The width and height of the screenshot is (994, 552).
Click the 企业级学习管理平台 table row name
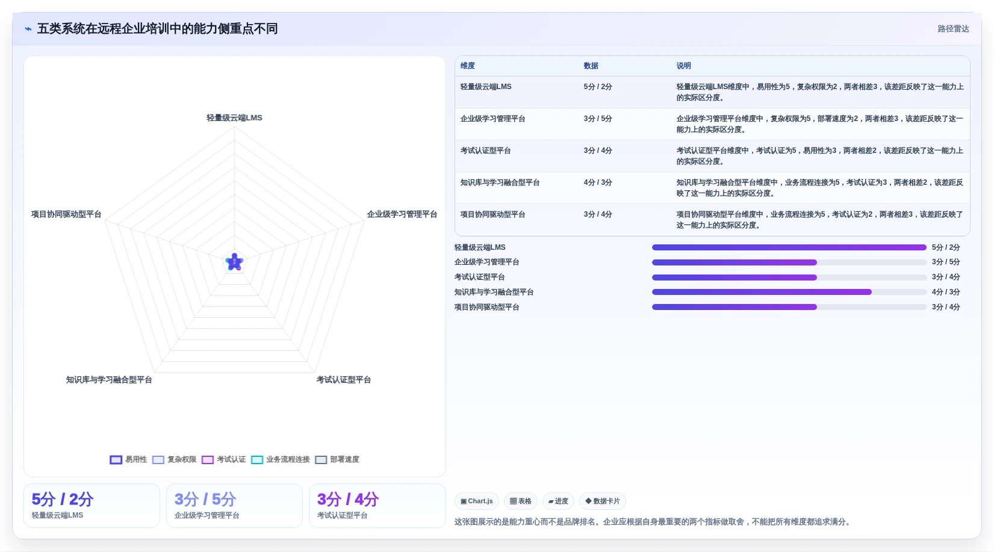pyautogui.click(x=493, y=119)
